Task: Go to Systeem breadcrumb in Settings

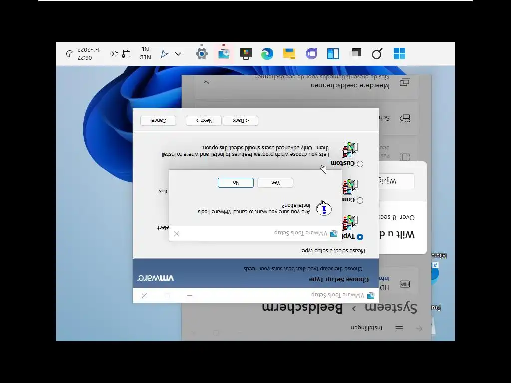Action: [x=391, y=307]
